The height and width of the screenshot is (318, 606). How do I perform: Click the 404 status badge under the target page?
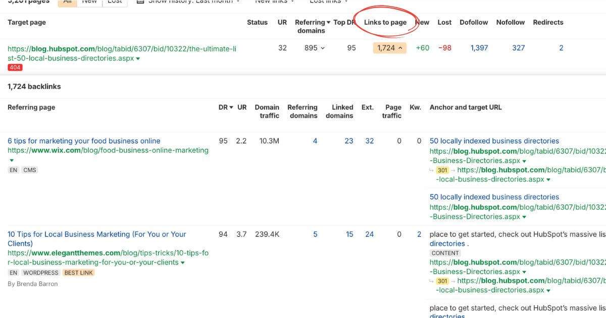[x=15, y=67]
